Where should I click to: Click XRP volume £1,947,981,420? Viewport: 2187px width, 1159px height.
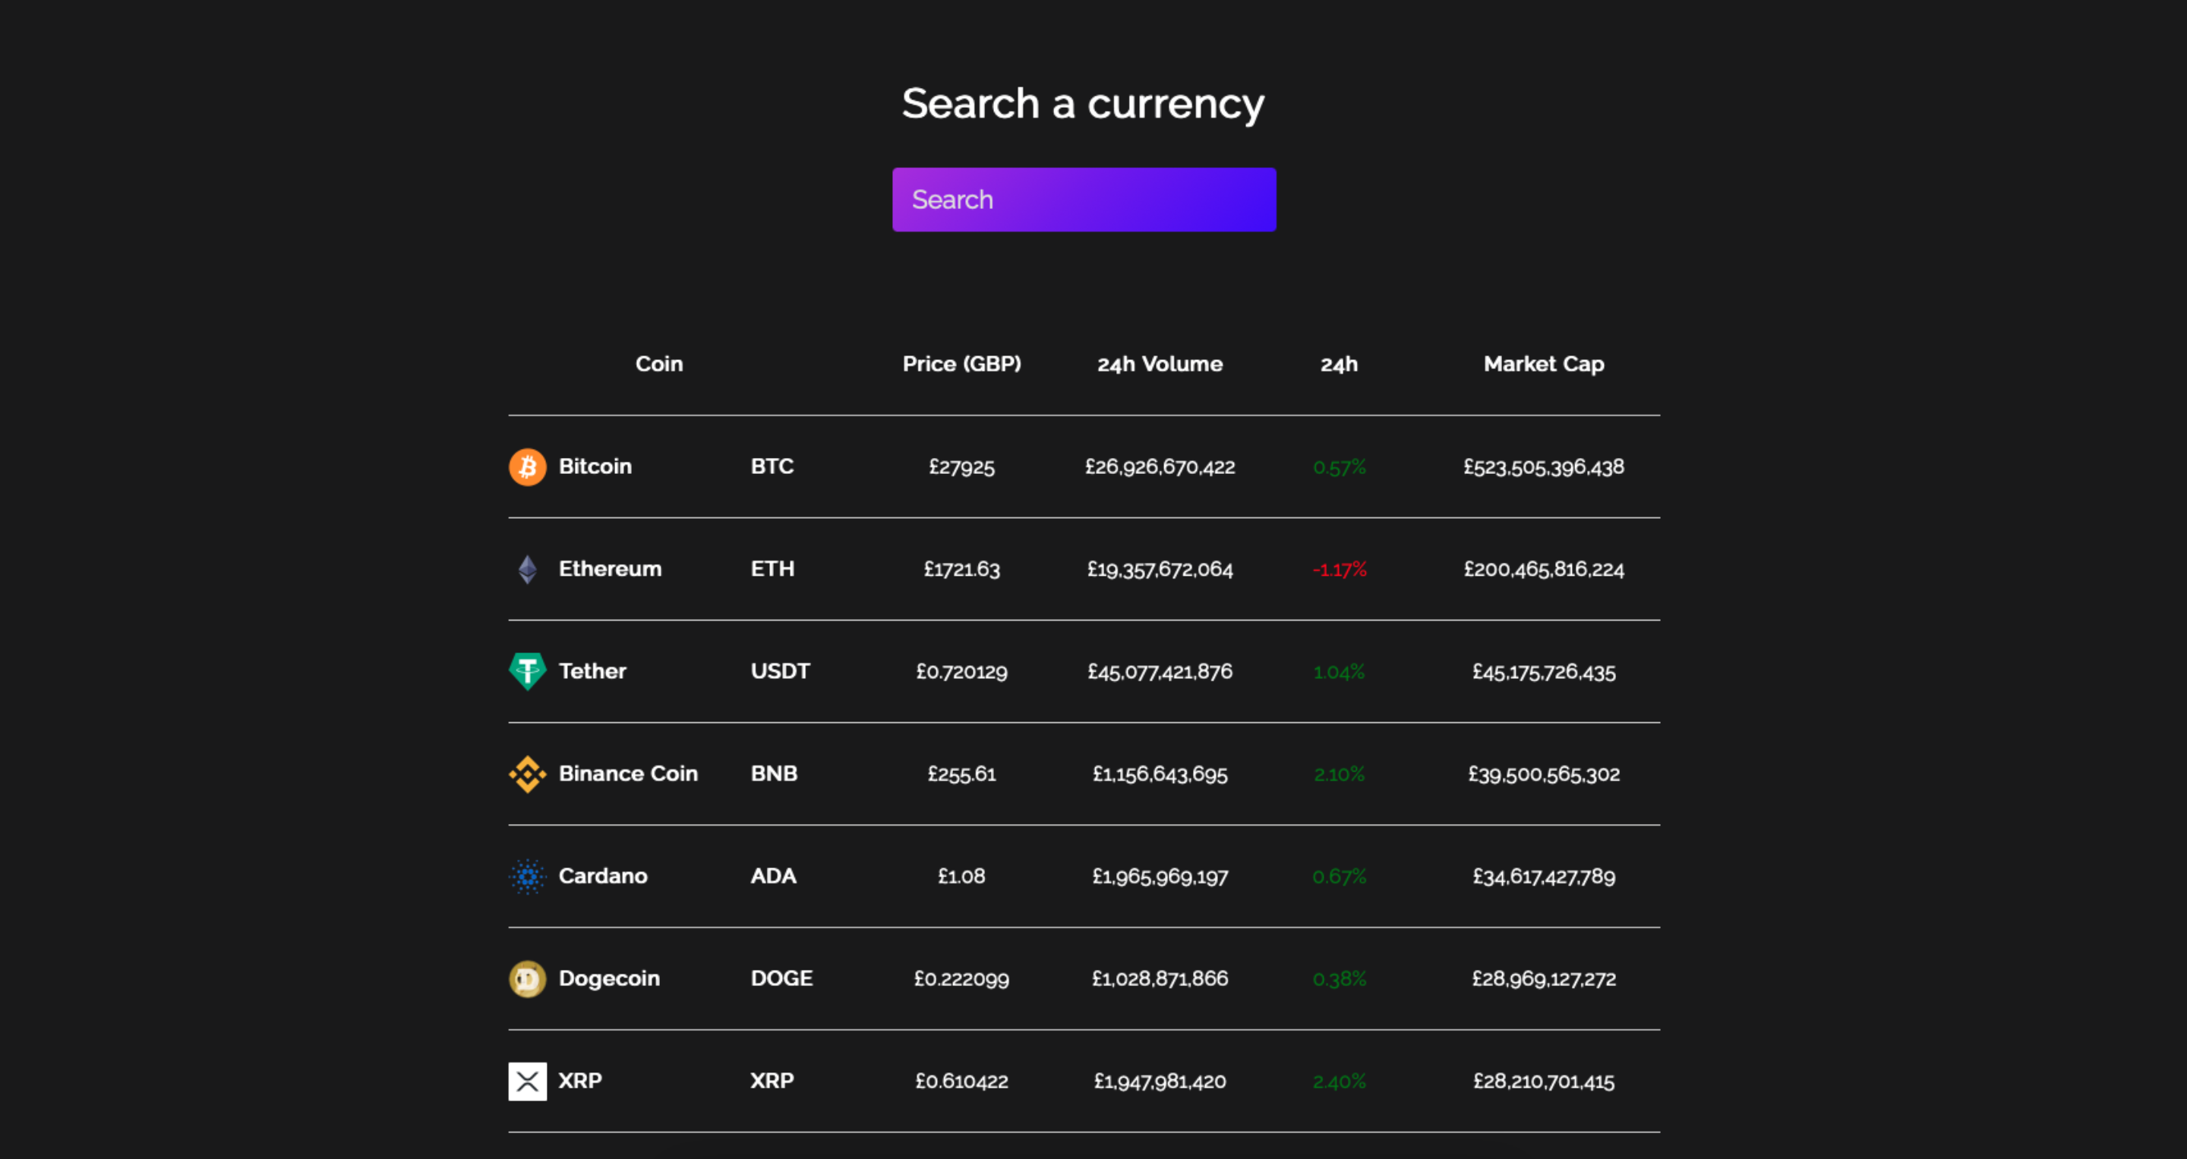1160,1081
